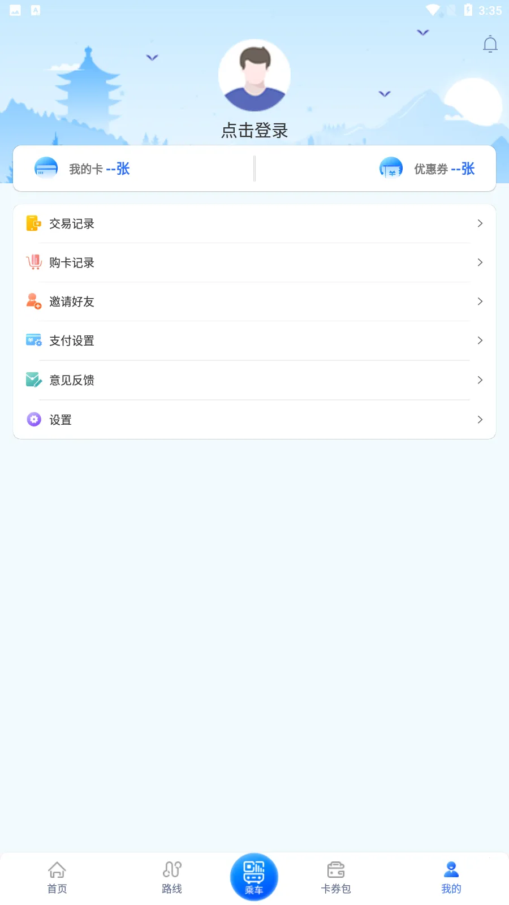Expand the 设置 row chevron
This screenshot has height=905, width=509.
480,420
